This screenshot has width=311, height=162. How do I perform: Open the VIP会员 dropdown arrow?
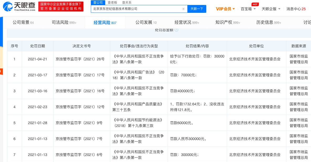click(234, 8)
